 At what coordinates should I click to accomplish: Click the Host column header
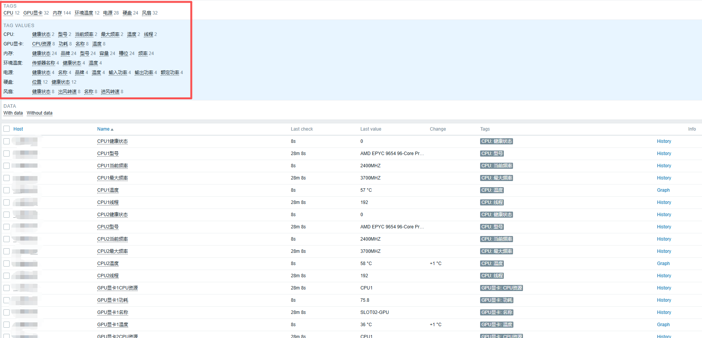coord(18,129)
